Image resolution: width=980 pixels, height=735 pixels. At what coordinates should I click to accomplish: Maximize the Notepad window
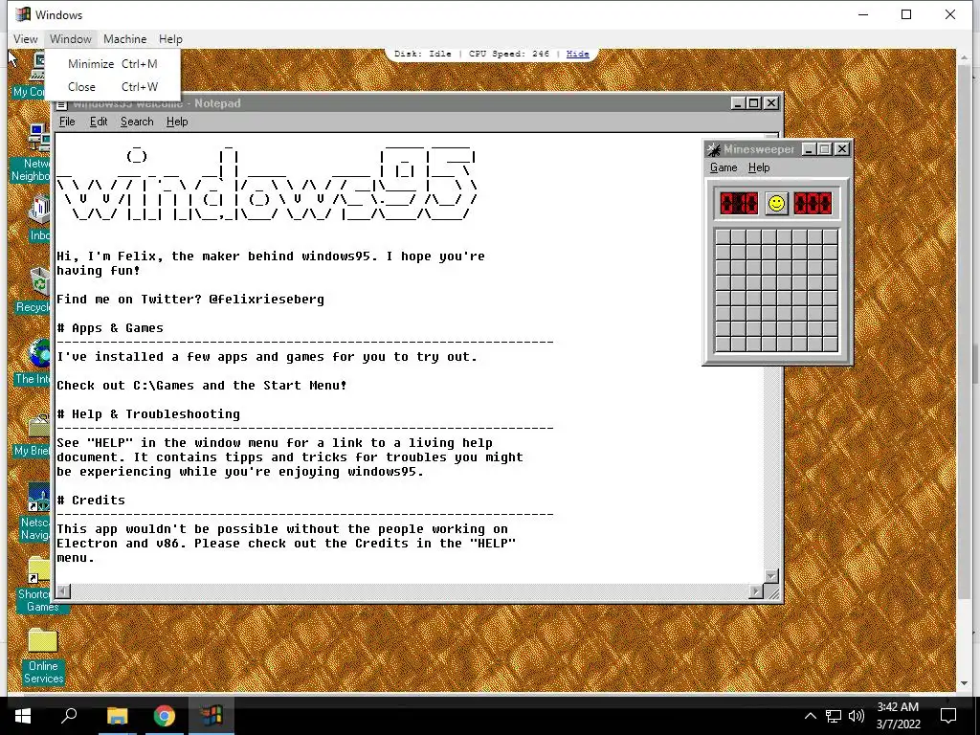pyautogui.click(x=754, y=103)
